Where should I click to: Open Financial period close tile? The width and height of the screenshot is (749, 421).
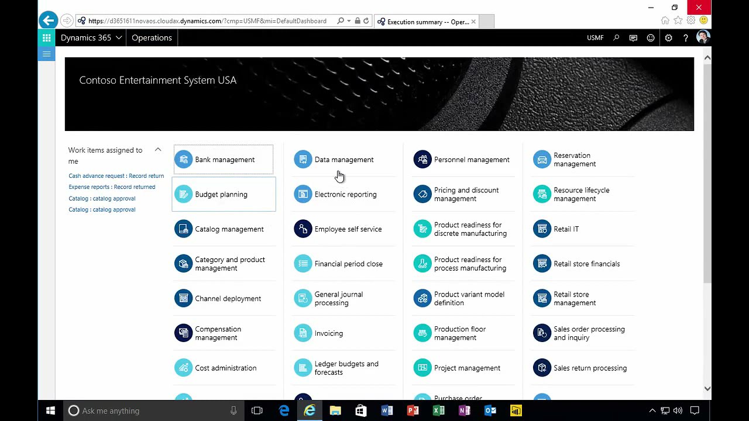point(343,264)
